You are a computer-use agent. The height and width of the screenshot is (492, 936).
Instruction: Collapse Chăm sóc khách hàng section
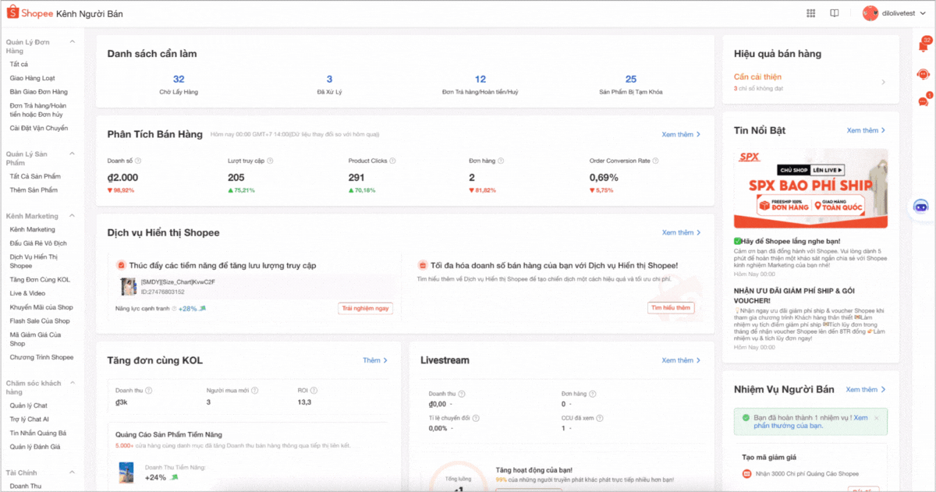72,384
